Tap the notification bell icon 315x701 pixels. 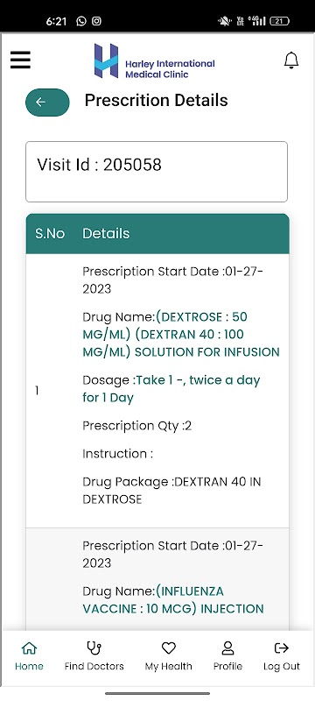[x=291, y=60]
